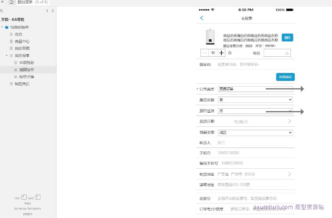
Task: Click the 删除 button for the product
Action: click(287, 38)
